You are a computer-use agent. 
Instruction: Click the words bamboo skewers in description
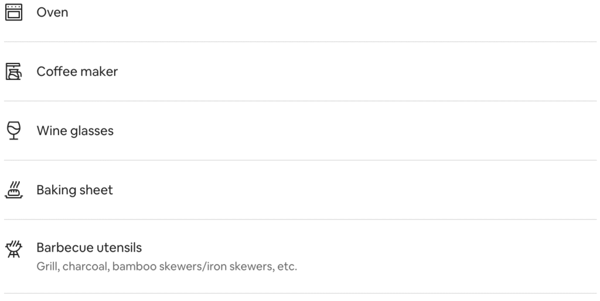[157, 266]
